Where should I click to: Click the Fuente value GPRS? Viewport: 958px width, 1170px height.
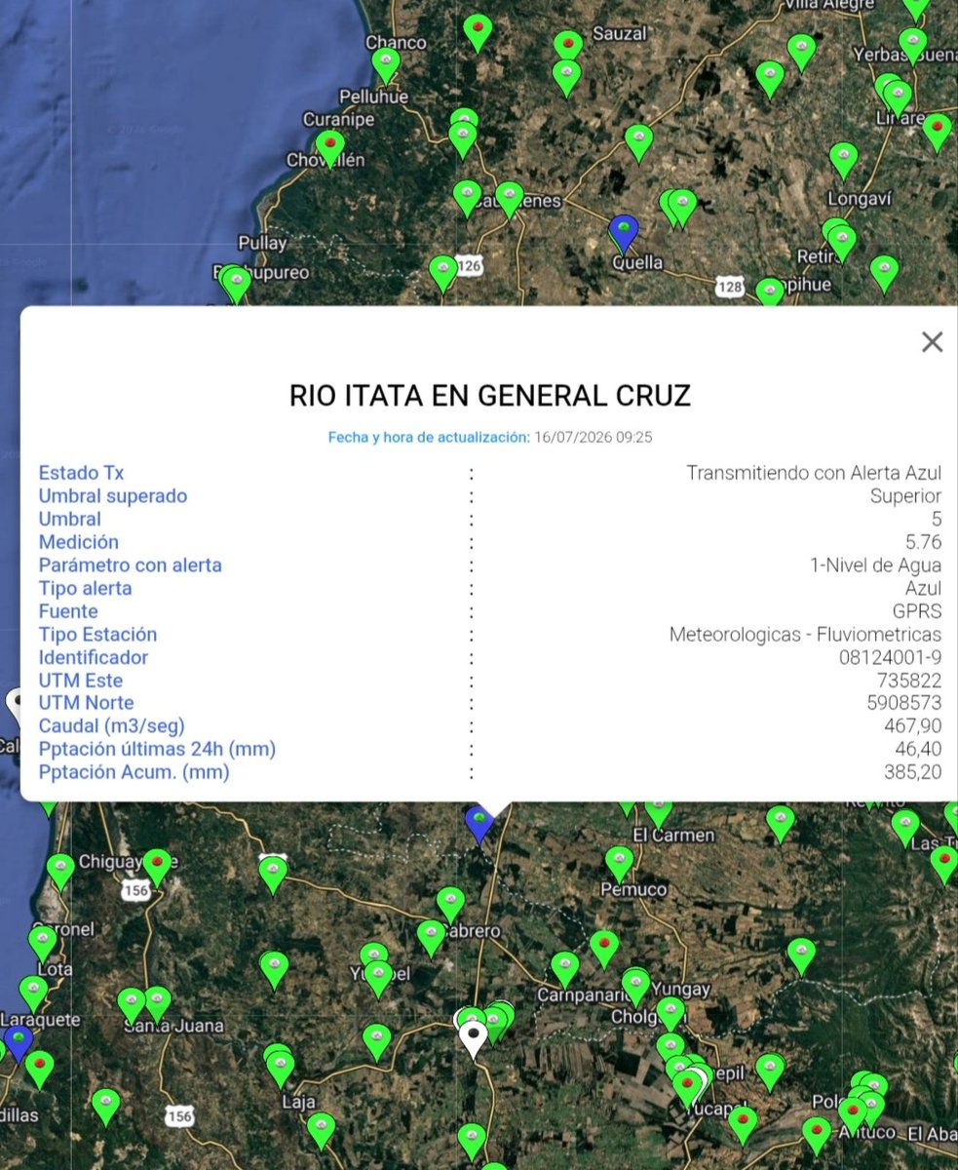[x=917, y=611]
